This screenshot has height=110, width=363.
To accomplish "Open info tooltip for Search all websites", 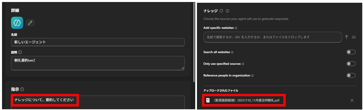I will point(232,52).
